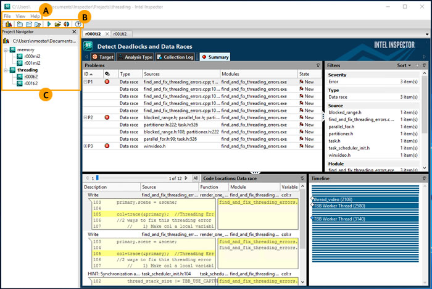This screenshot has height=289, width=432.
Task: Click the first project toolbar icon after the separator
Action: [x=21, y=23]
